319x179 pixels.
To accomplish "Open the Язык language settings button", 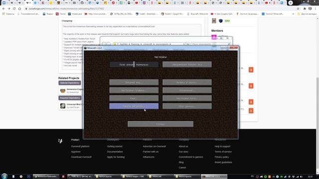I will point(134,98).
